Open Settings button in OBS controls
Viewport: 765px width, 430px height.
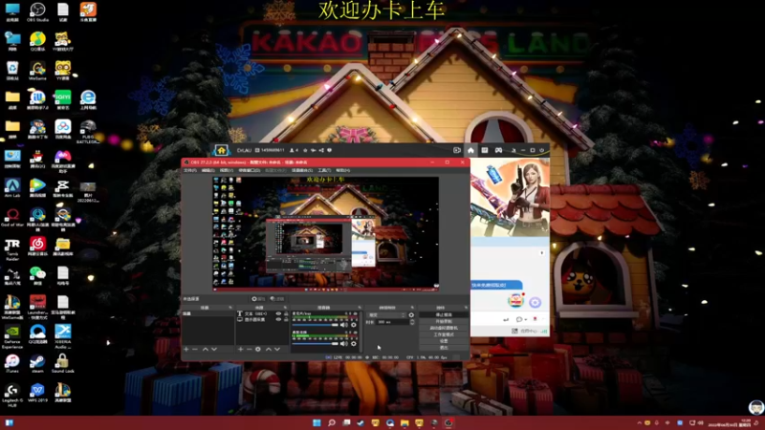444,341
